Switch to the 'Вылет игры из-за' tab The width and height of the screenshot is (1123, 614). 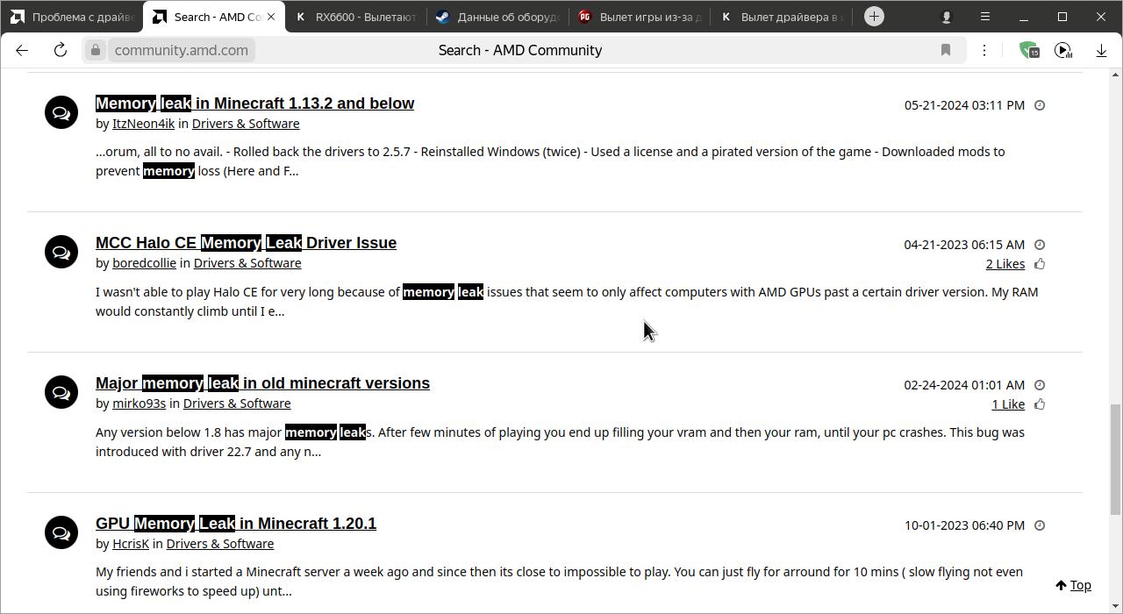(640, 17)
